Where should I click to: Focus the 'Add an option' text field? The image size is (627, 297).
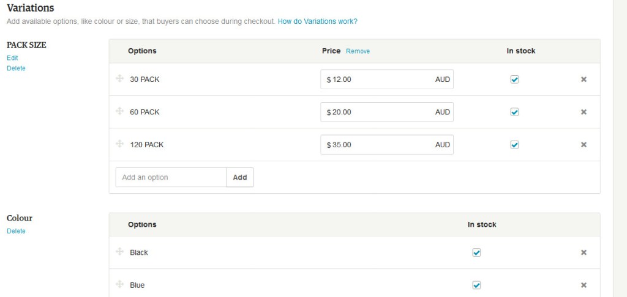pos(171,177)
